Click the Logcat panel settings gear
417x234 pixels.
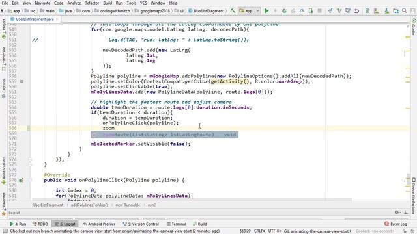click(397, 213)
